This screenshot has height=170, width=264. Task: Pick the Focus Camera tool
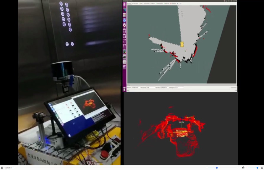point(147,4)
